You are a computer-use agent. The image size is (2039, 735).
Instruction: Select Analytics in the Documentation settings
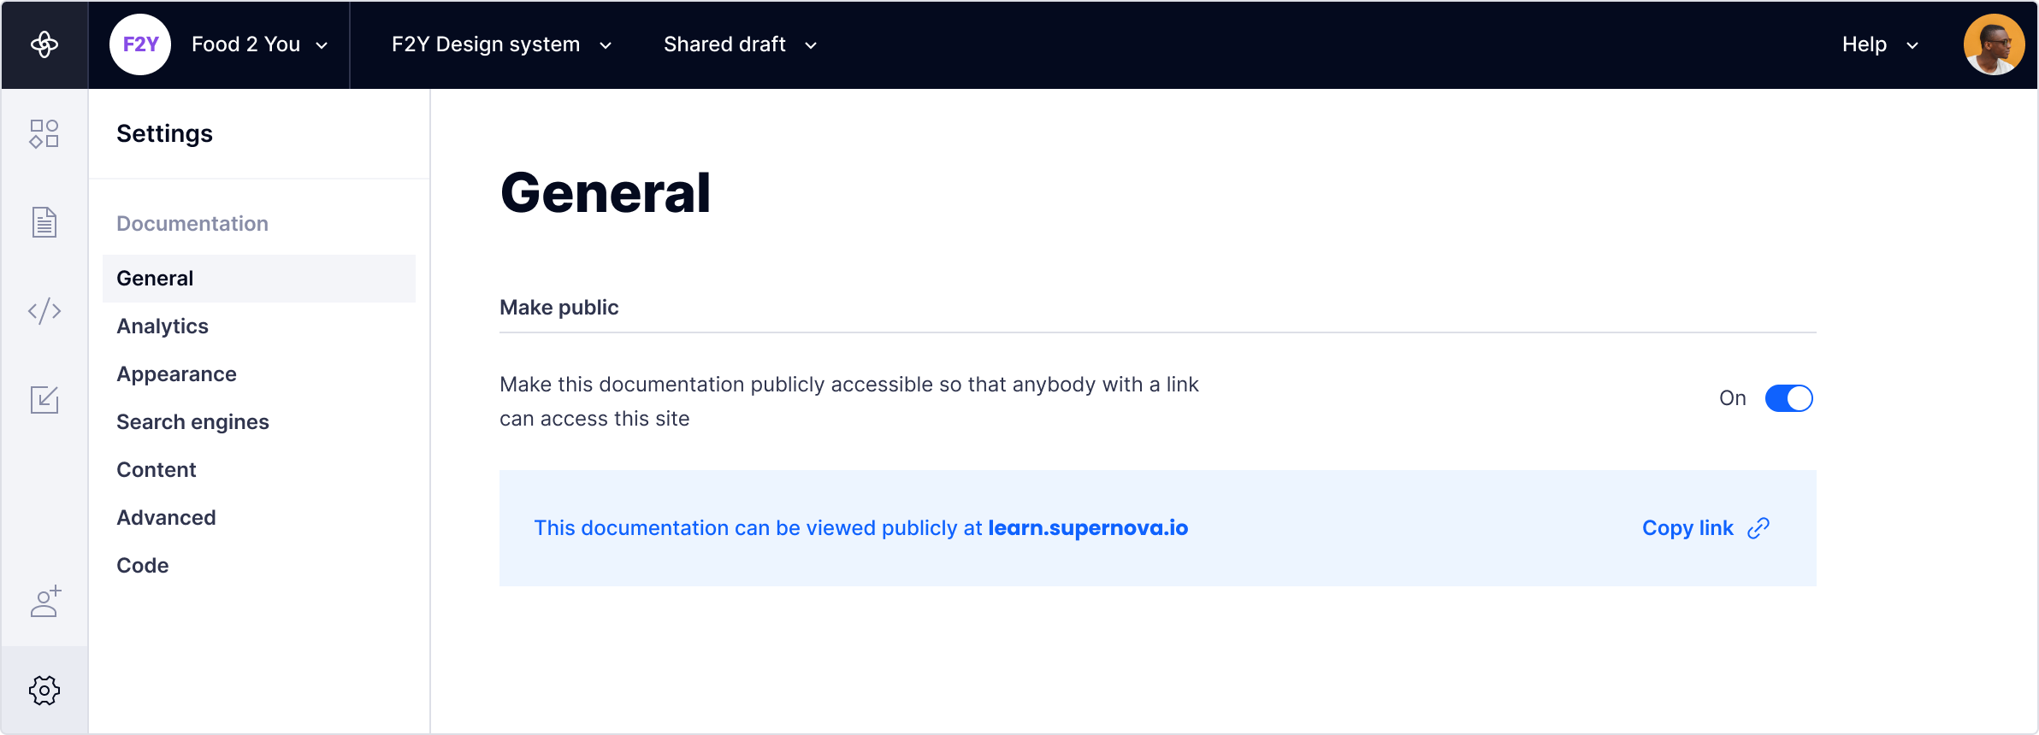(x=163, y=326)
